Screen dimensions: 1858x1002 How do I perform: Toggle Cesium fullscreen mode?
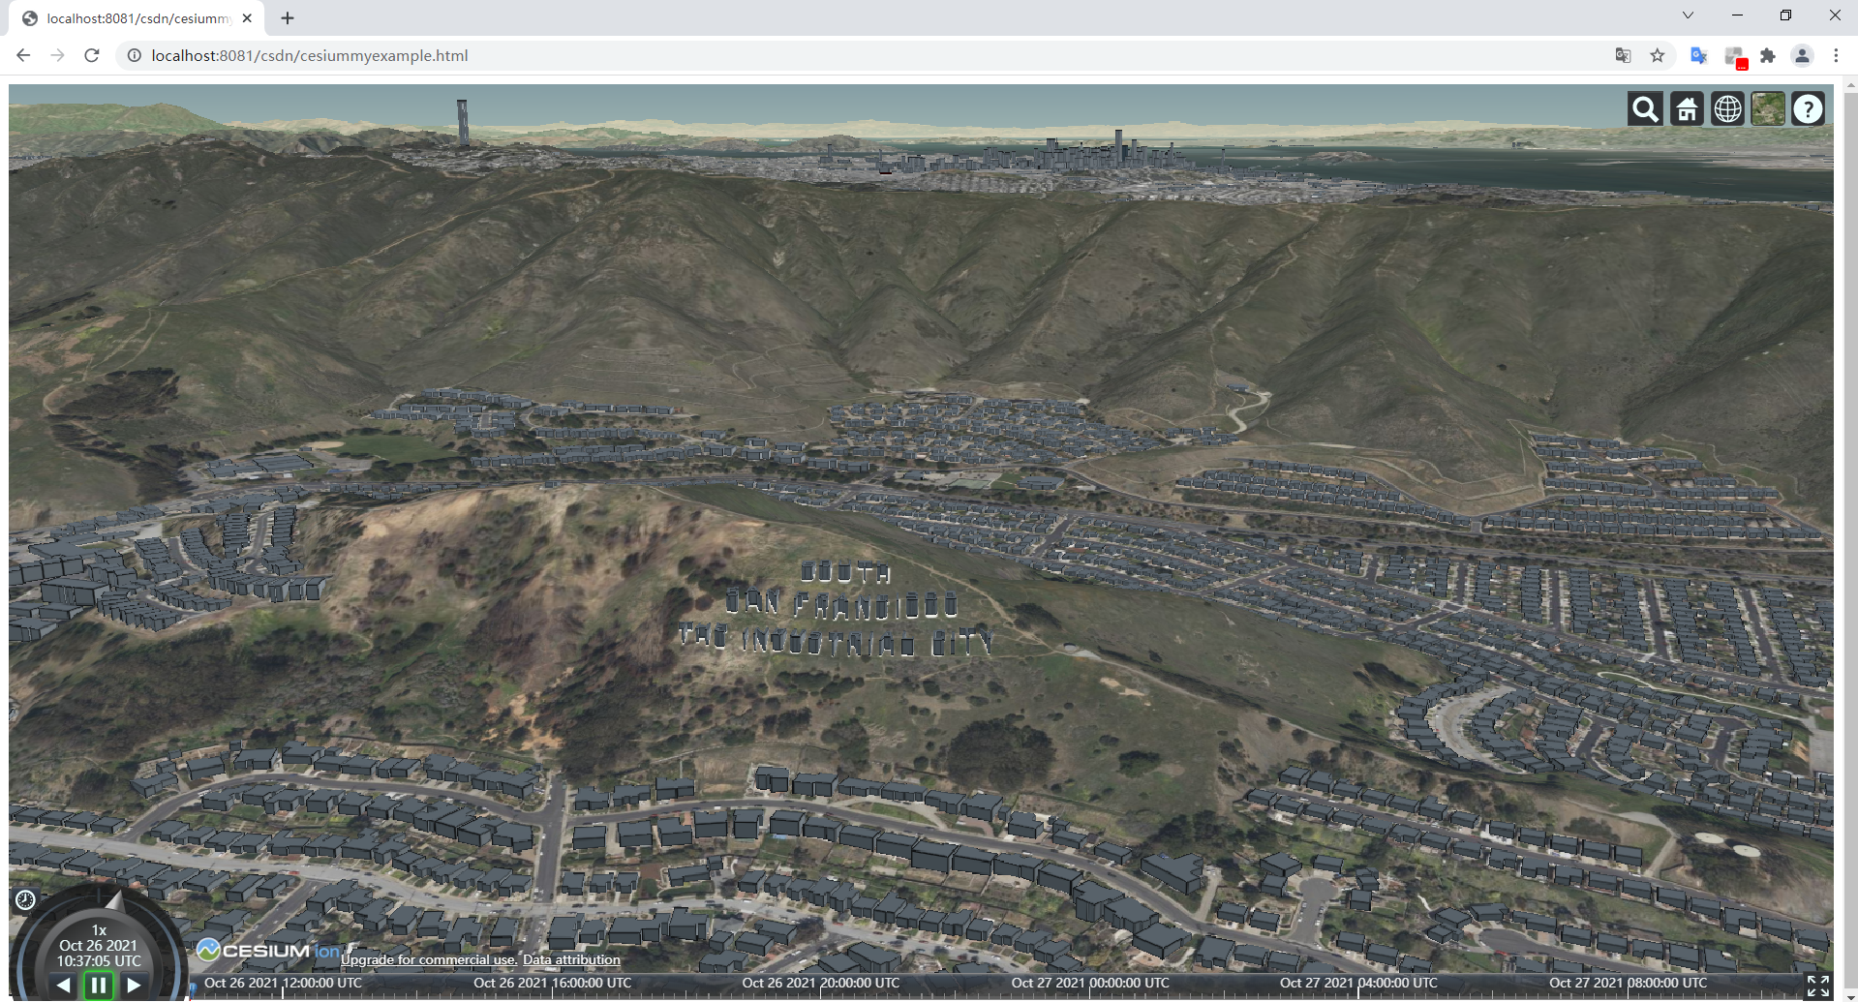[1817, 986]
